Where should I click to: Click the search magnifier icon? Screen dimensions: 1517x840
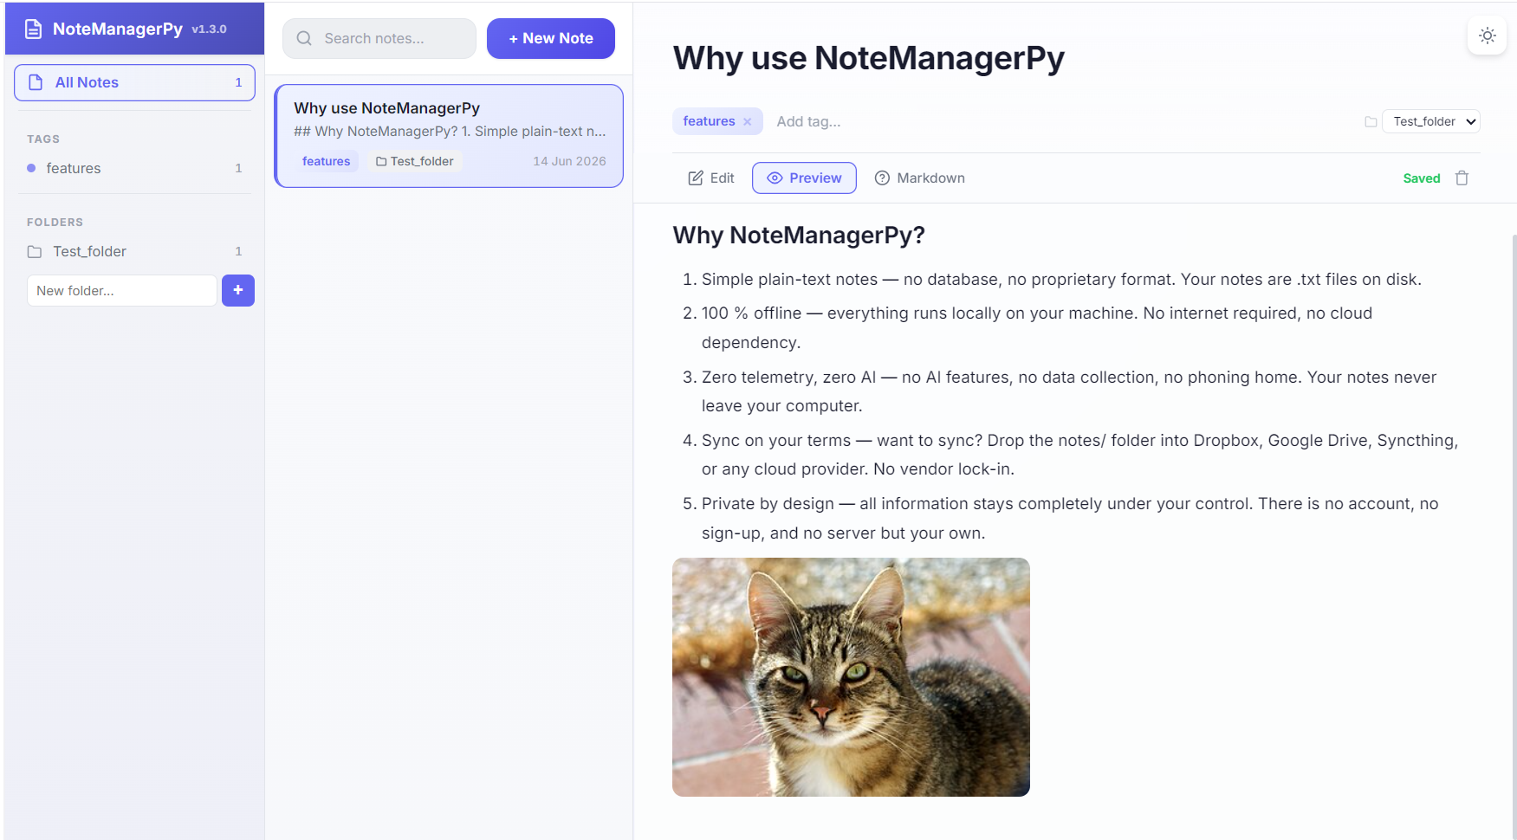[304, 38]
